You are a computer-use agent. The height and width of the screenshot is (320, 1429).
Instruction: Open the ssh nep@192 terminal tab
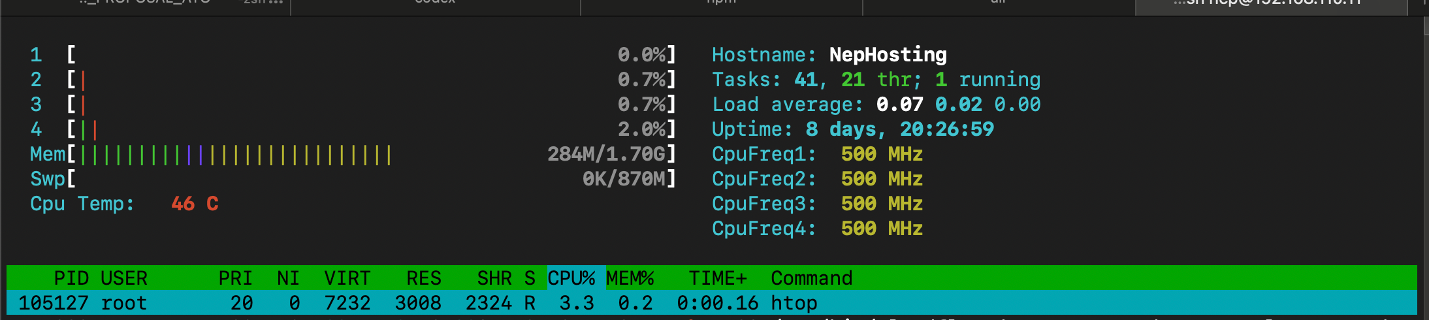1270,4
